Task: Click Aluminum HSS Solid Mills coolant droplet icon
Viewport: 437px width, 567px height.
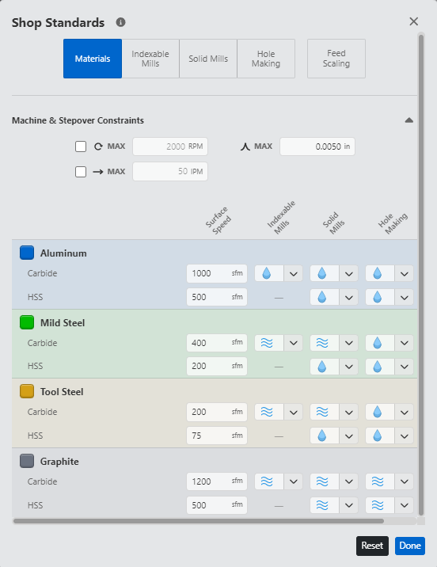Action: coord(322,297)
